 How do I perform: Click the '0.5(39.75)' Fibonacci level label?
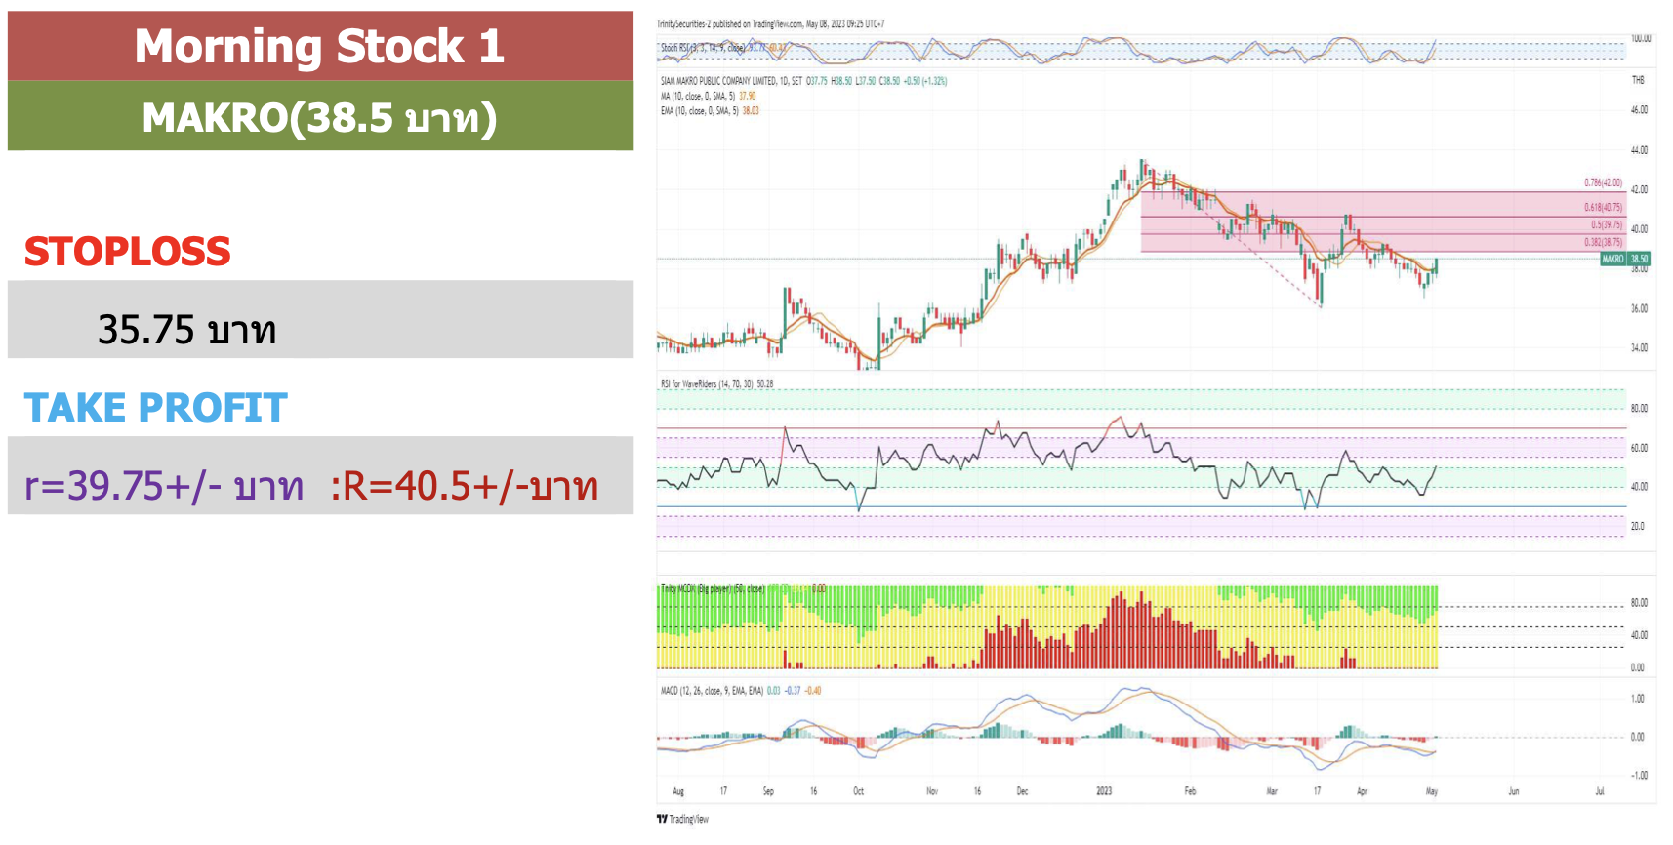pyautogui.click(x=1607, y=224)
